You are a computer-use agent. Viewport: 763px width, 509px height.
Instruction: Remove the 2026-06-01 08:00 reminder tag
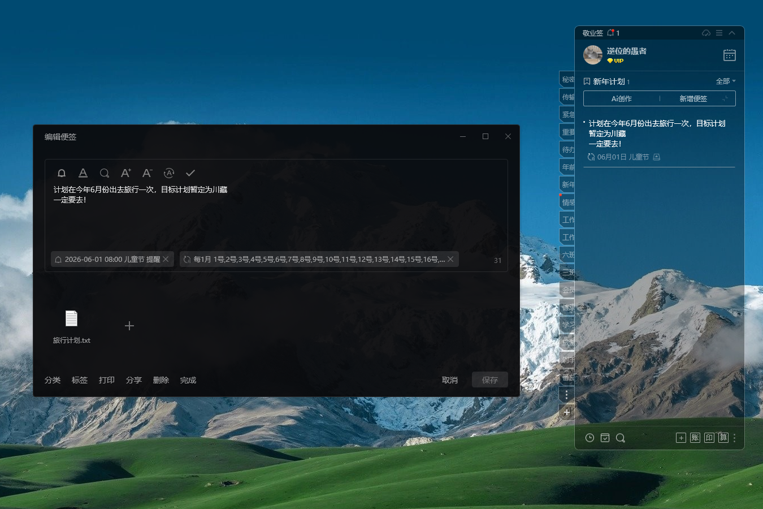166,259
